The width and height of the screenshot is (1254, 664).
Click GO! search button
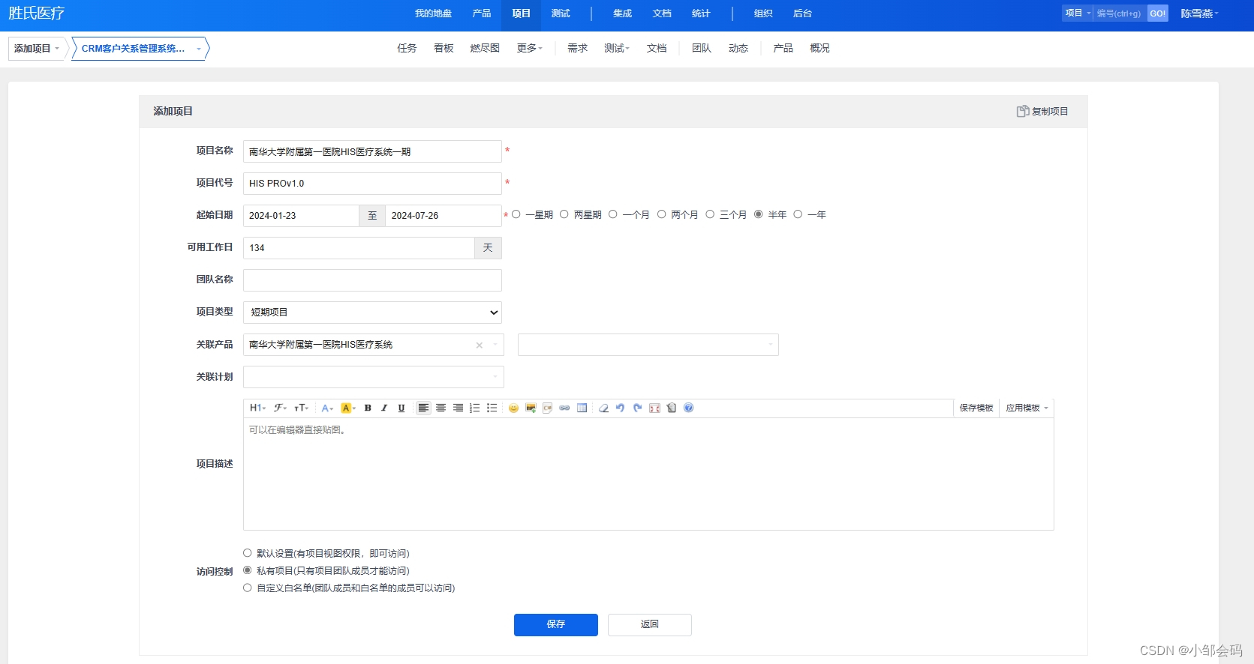click(1158, 13)
